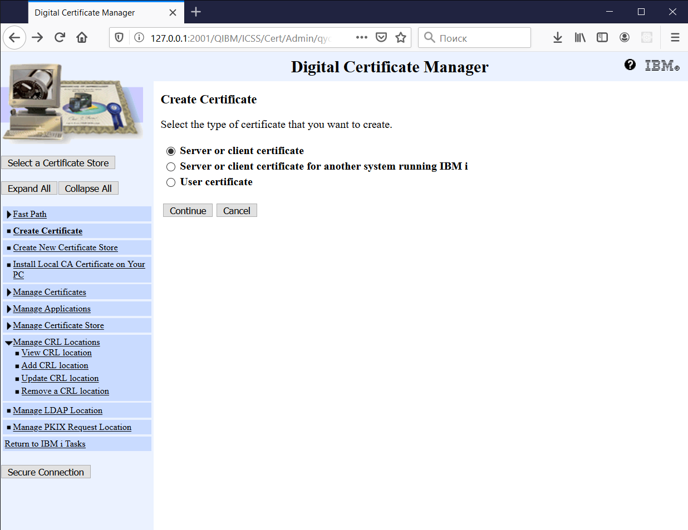The width and height of the screenshot is (688, 530).
Task: Open the Manage Certificate Store link
Action: click(x=58, y=325)
